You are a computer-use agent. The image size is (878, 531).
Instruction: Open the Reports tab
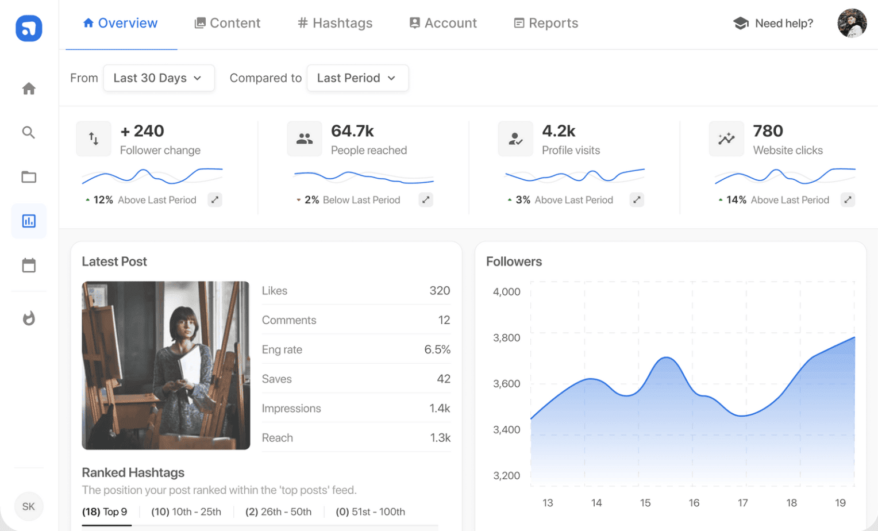pos(546,23)
